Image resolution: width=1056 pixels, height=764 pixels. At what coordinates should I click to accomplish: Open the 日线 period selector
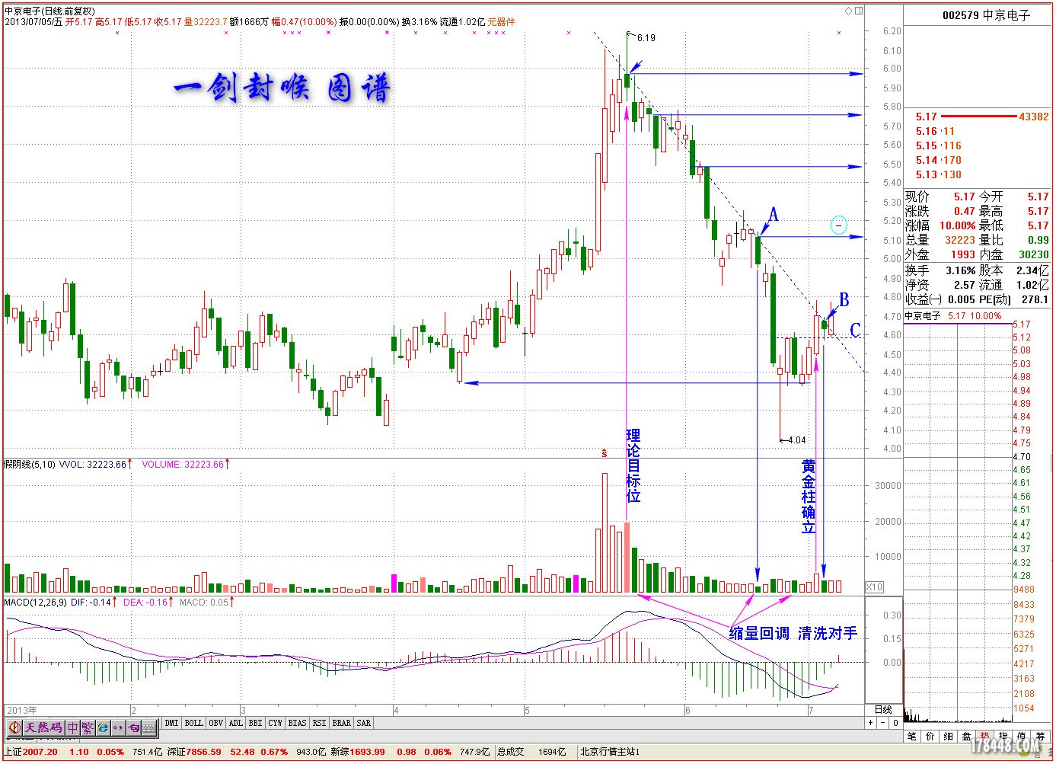(x=883, y=709)
